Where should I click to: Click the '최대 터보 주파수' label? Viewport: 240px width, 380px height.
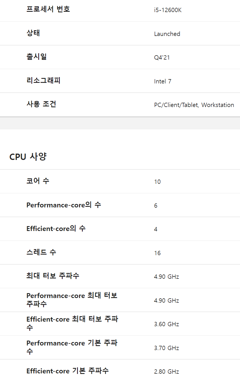click(53, 276)
